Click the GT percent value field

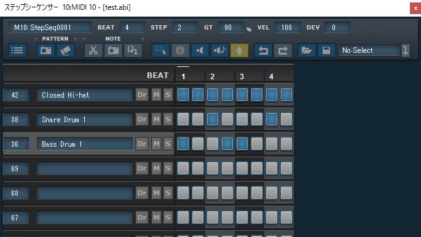pyautogui.click(x=231, y=28)
